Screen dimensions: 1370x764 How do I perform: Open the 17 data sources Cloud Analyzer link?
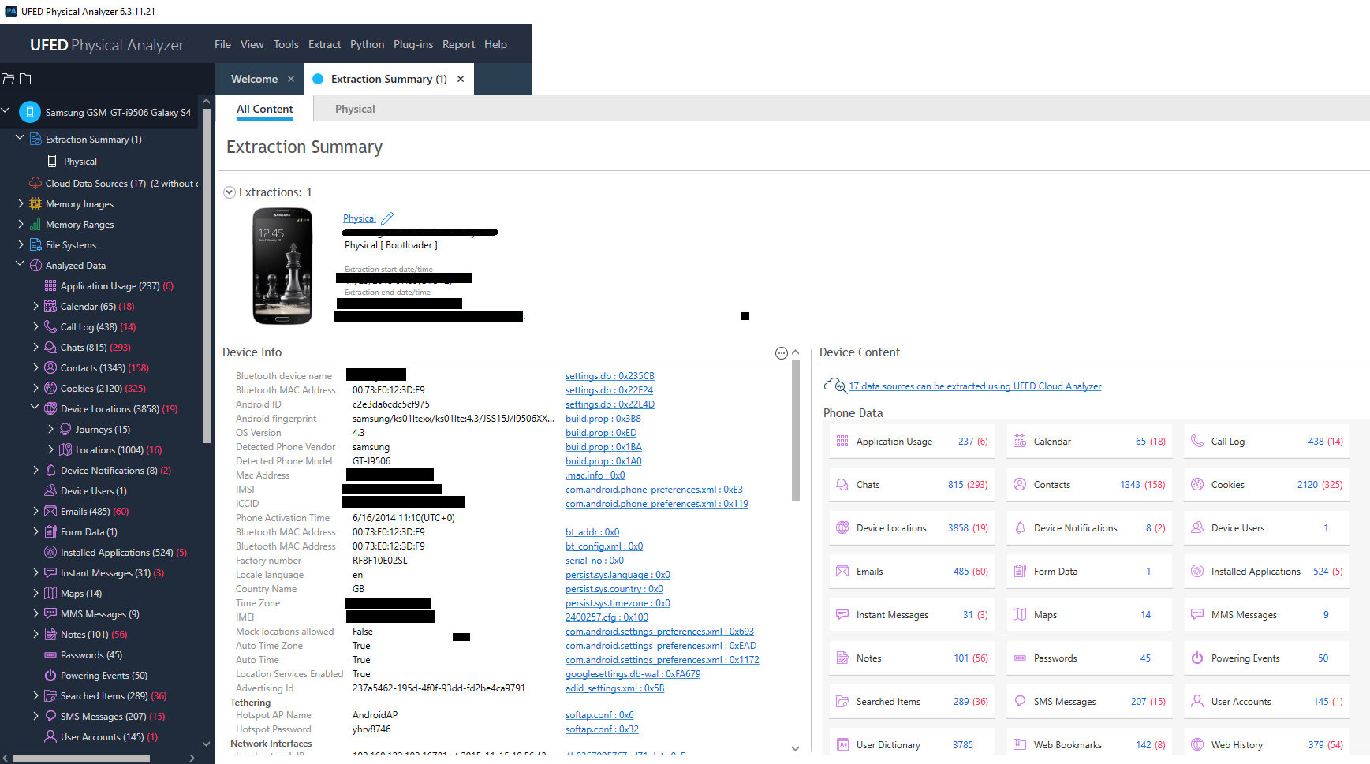(x=975, y=386)
